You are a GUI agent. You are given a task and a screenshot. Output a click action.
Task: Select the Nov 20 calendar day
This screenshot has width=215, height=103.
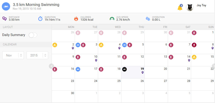tap(156, 72)
